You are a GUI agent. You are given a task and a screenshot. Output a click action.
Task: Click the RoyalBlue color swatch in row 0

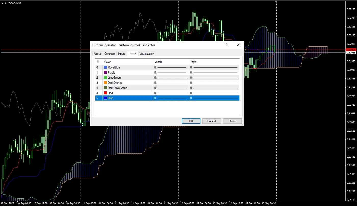[x=106, y=67]
